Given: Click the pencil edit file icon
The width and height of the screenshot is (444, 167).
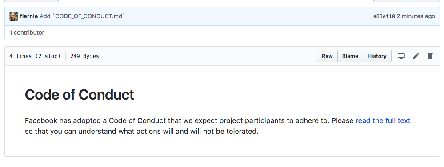Looking at the screenshot, I should (416, 56).
